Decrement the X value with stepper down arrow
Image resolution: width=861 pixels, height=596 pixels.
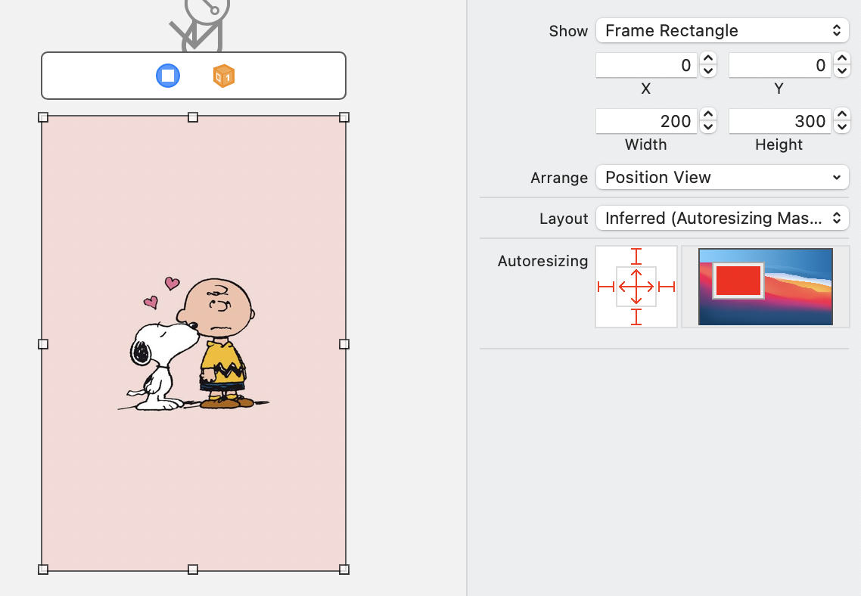coord(708,71)
